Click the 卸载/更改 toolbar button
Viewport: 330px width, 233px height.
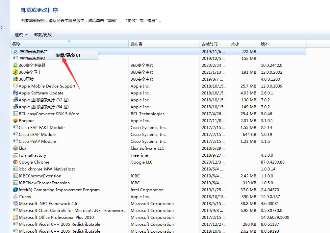[x=43, y=35]
